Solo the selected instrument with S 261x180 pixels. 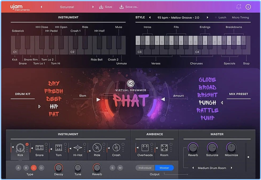coord(112,168)
